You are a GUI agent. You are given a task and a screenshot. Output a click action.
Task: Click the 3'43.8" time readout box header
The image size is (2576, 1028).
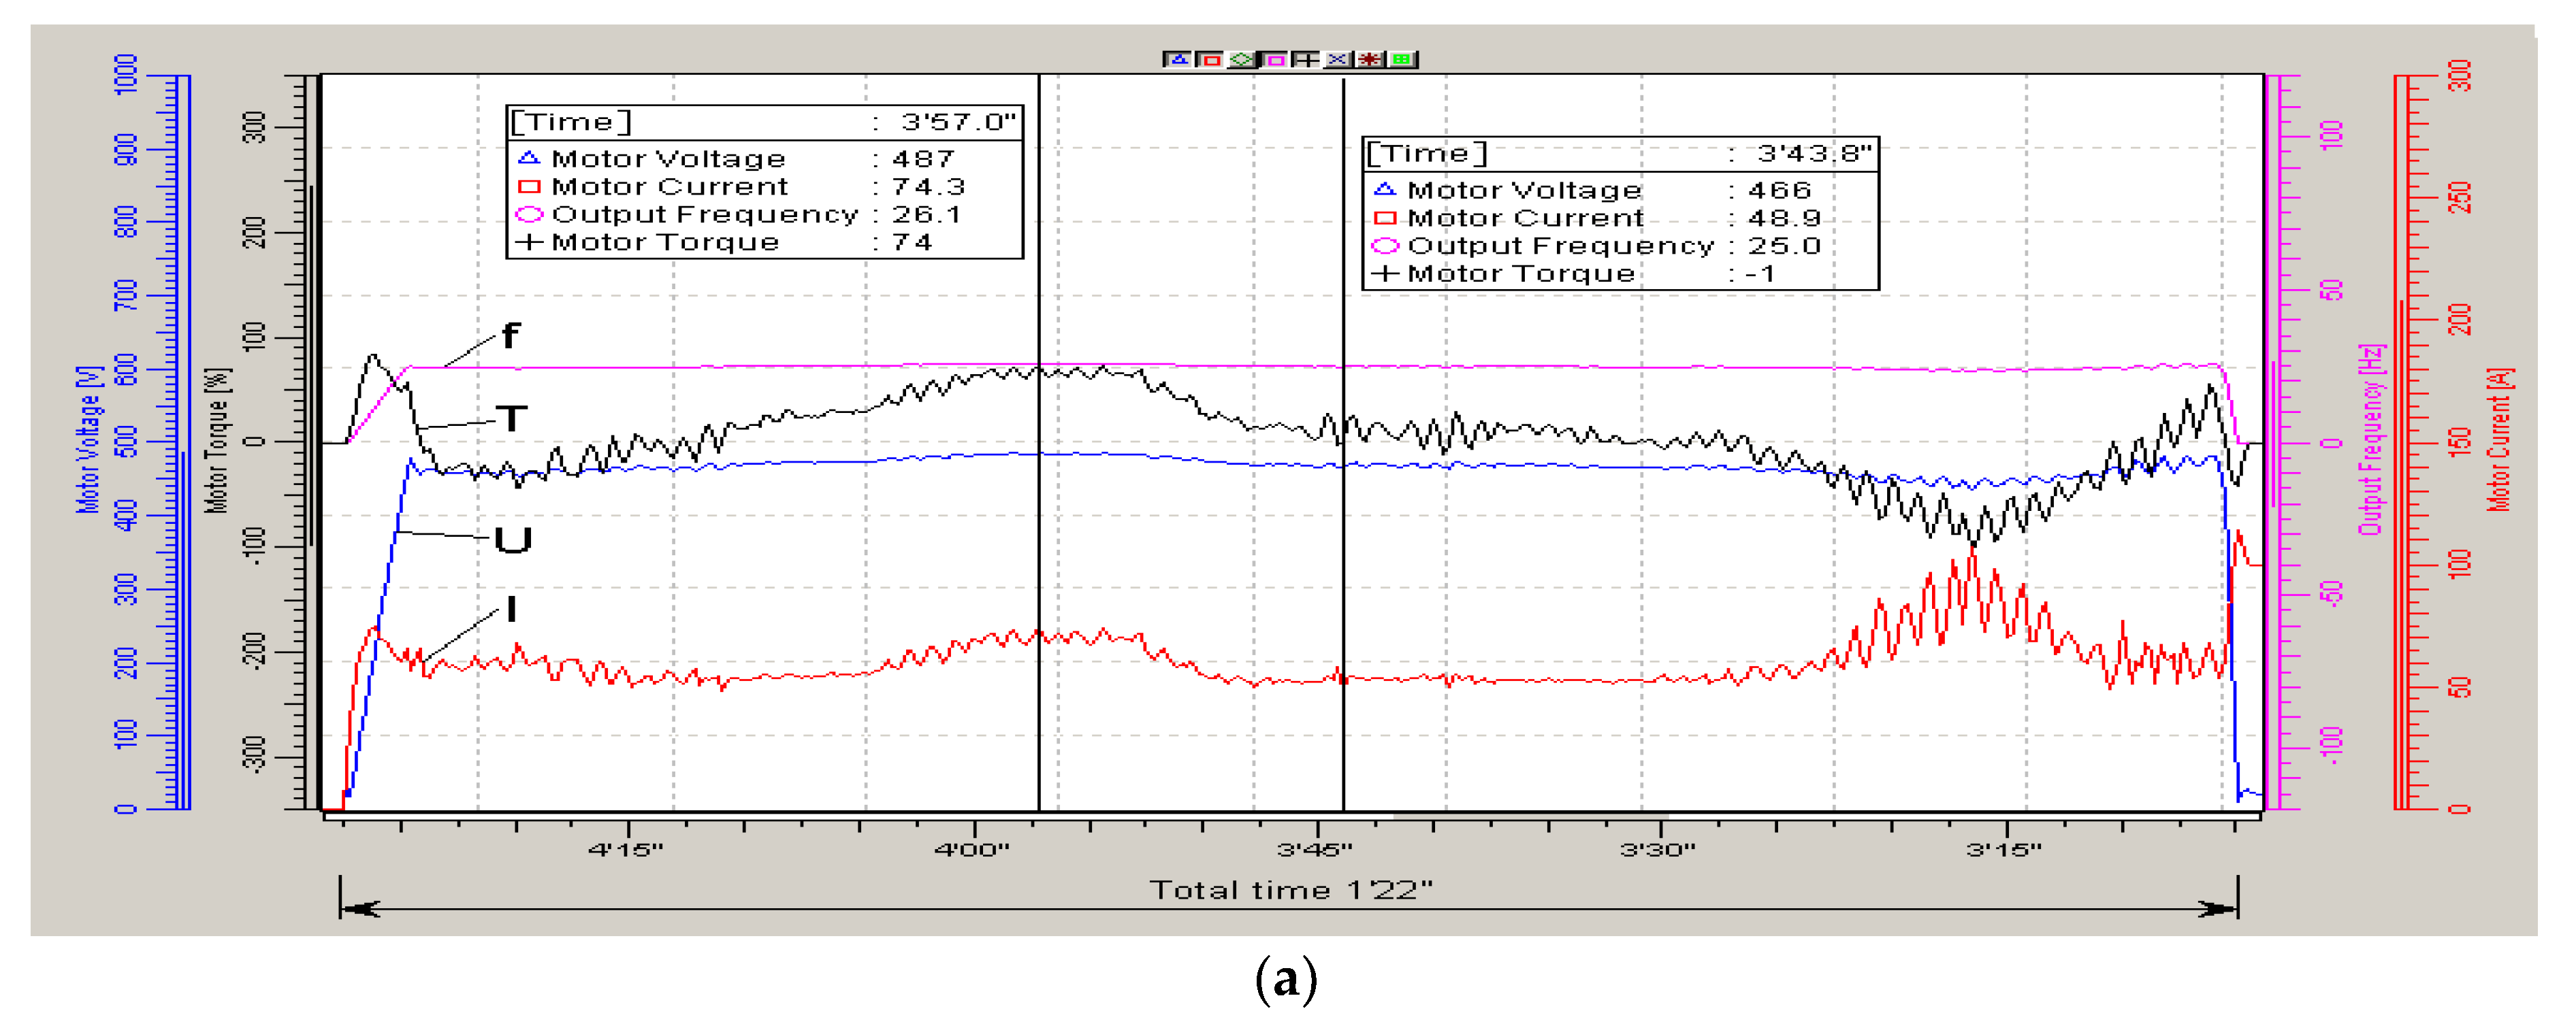(x=1620, y=154)
